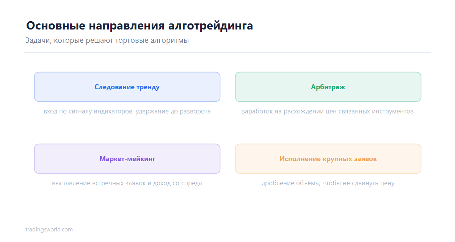Click the horizontal divider under the subtitle
The width and height of the screenshot is (455, 242).
pos(227,52)
